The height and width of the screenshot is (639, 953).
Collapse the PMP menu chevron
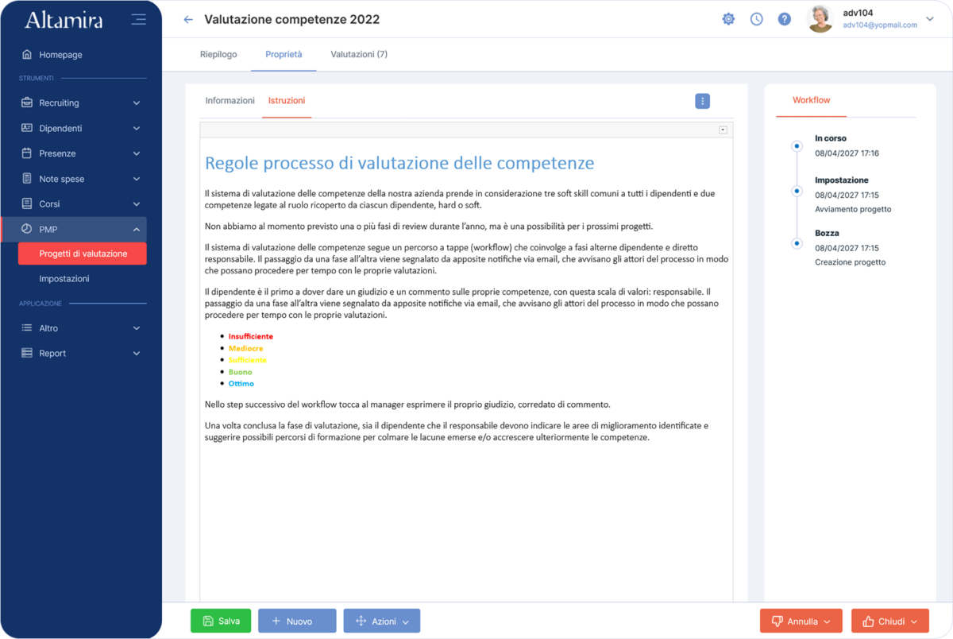click(137, 230)
